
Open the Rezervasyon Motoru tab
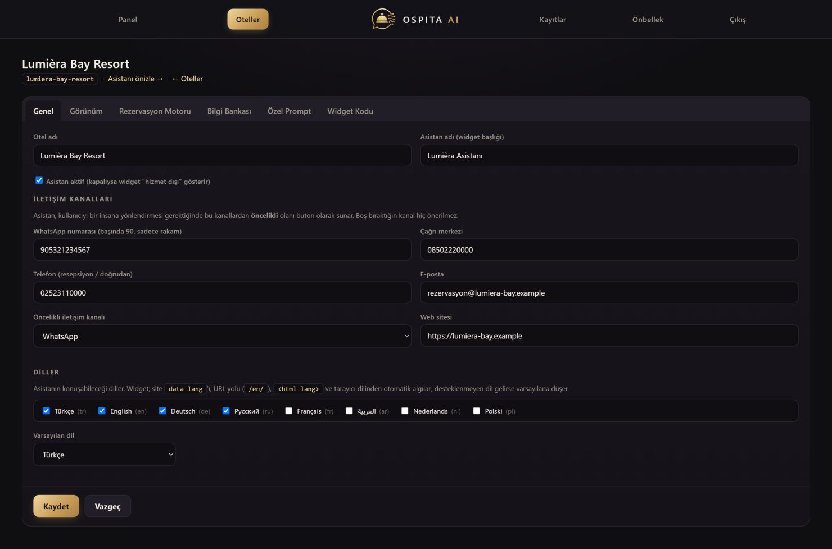[155, 111]
